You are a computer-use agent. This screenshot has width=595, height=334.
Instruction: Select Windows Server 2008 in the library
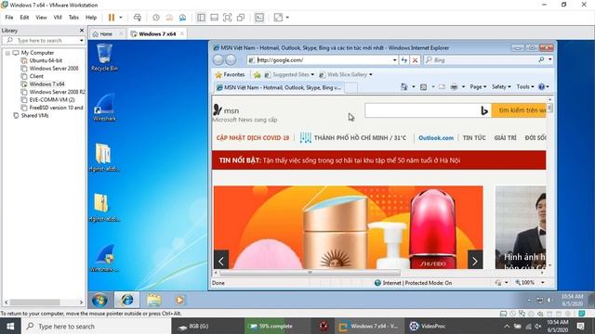click(54, 69)
